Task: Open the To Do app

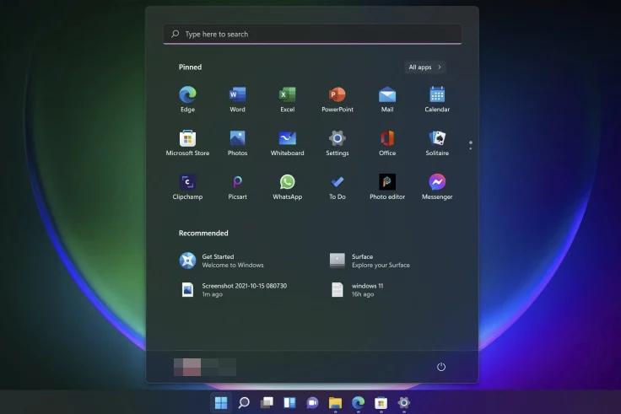Action: tap(337, 186)
